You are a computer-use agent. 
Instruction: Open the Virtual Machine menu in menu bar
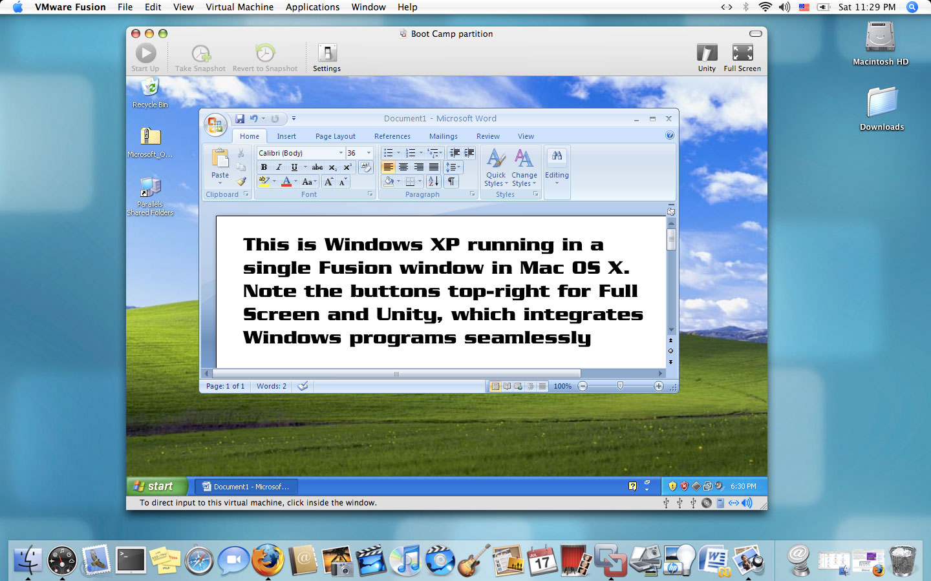[239, 7]
